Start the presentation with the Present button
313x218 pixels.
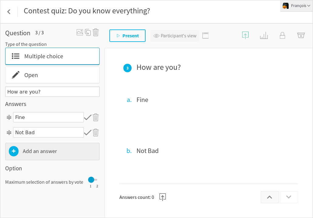tap(127, 36)
